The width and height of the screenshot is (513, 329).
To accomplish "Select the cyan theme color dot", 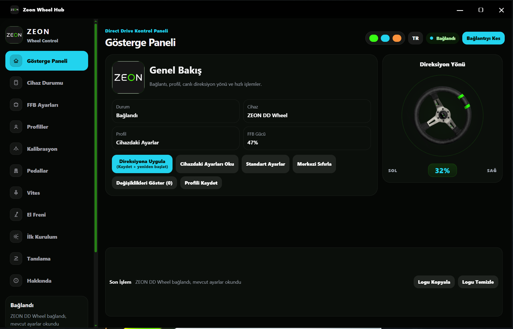I will tap(385, 38).
